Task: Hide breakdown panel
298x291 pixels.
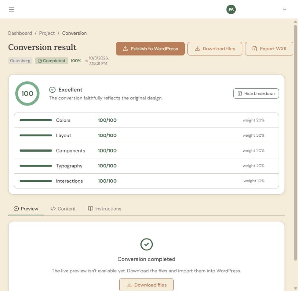Action: (256, 94)
